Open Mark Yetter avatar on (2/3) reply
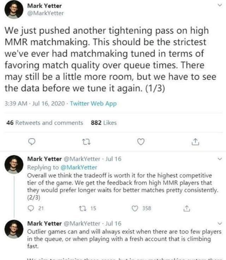 tap(14, 164)
